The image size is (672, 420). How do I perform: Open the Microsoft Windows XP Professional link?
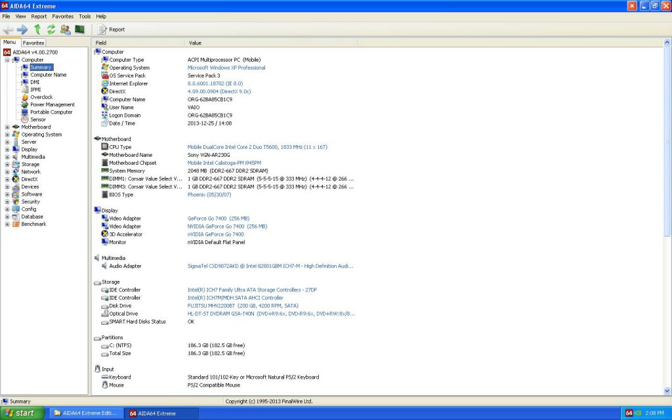pyautogui.click(x=226, y=68)
